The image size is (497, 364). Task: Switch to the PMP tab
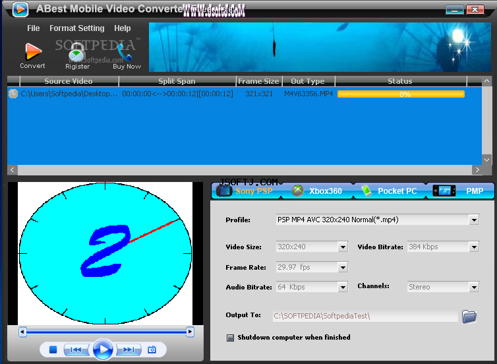click(x=460, y=191)
